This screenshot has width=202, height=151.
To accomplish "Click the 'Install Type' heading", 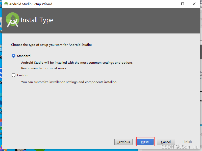I will point(37,20).
